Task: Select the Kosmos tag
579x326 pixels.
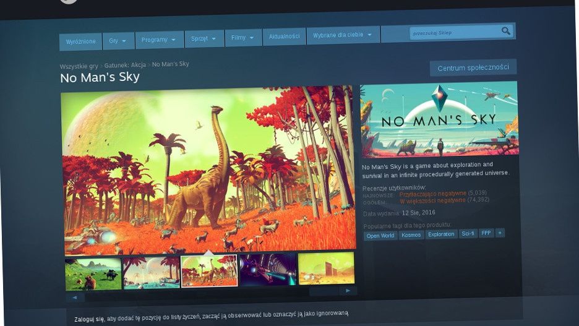Action: click(x=411, y=235)
